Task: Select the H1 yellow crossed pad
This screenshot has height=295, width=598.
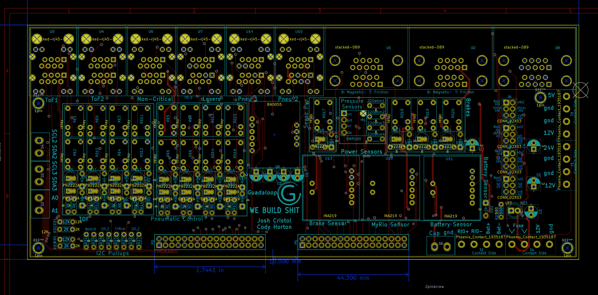Action: [x=363, y=113]
